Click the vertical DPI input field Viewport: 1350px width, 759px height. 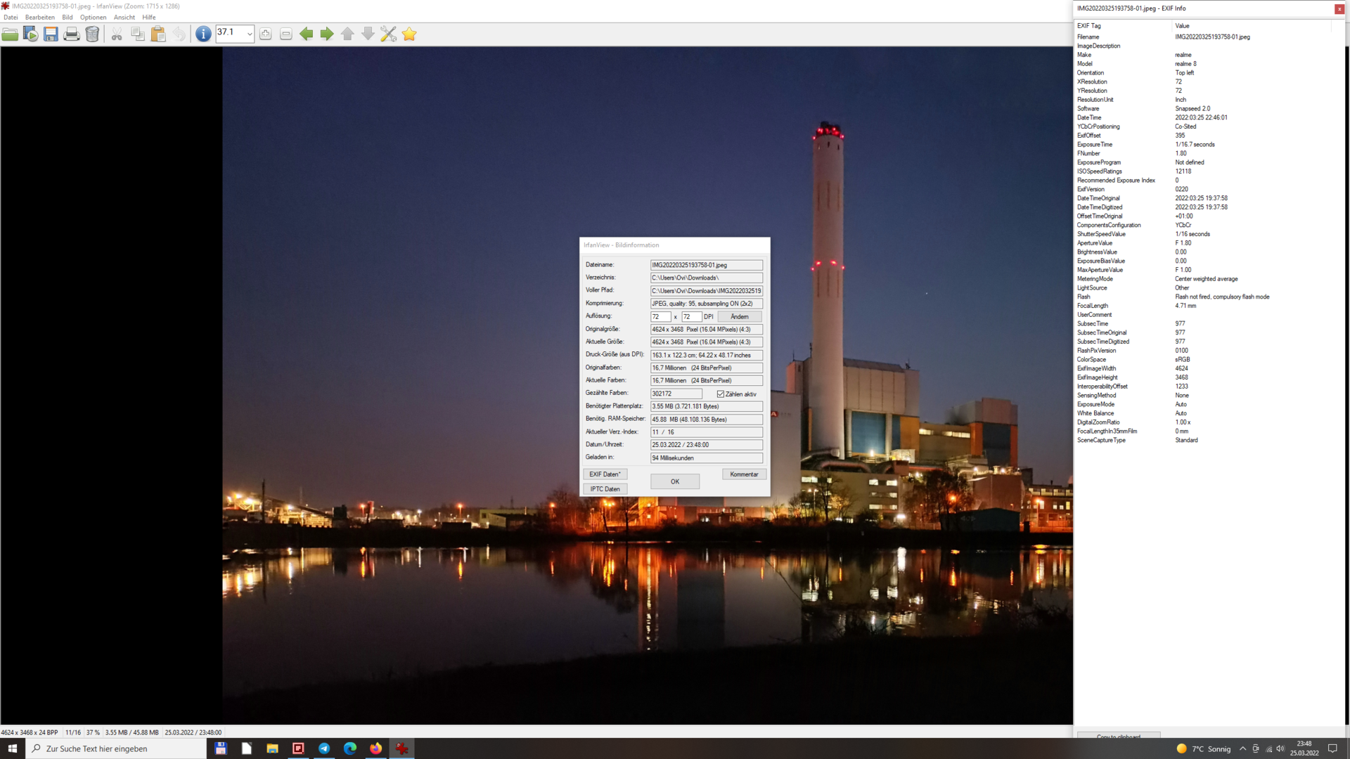[691, 317]
